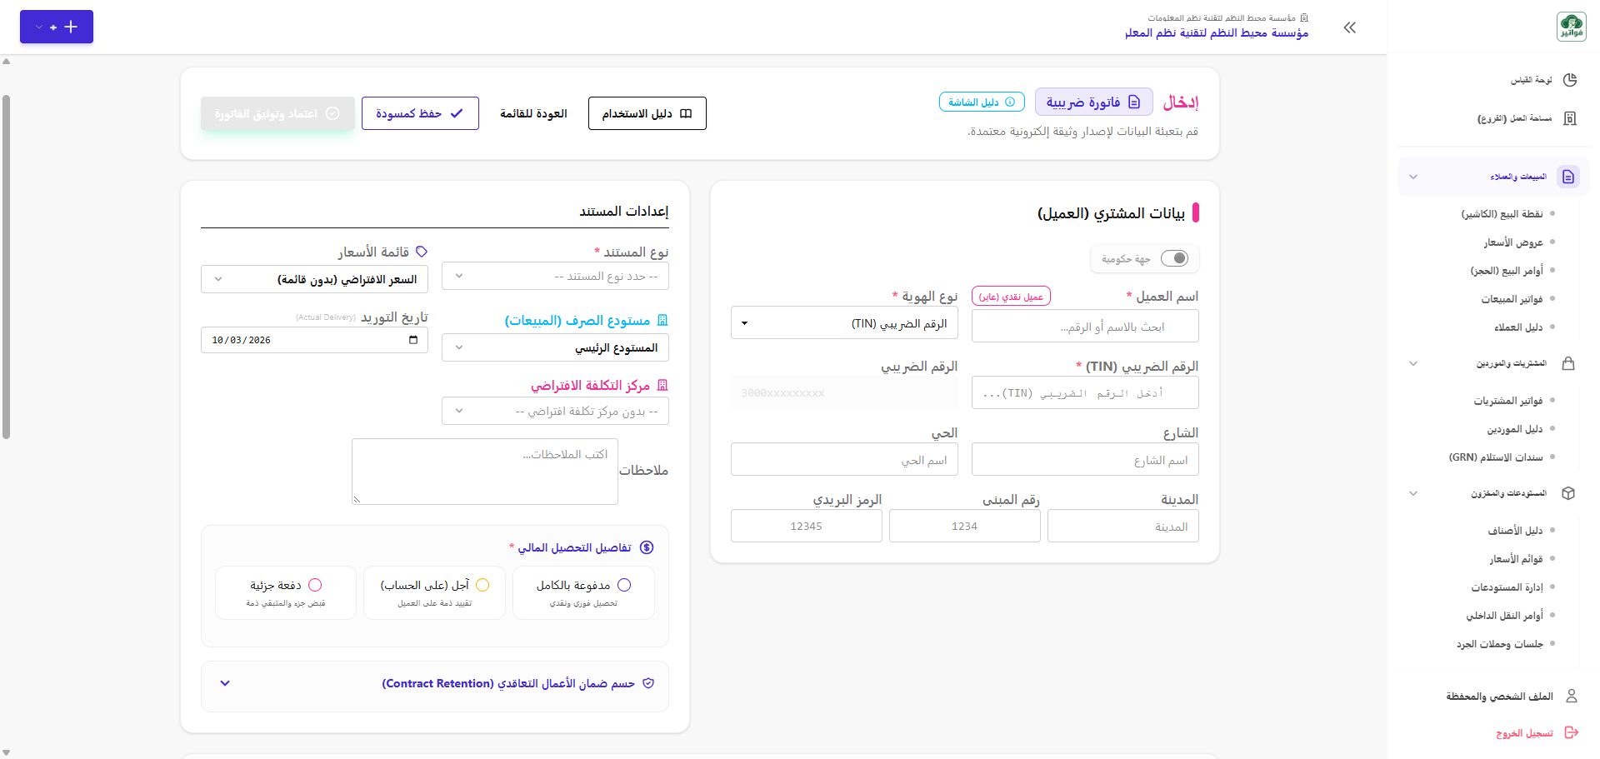Click the dollar icon beside تفاصيل التحصيل المالي

pos(647,547)
